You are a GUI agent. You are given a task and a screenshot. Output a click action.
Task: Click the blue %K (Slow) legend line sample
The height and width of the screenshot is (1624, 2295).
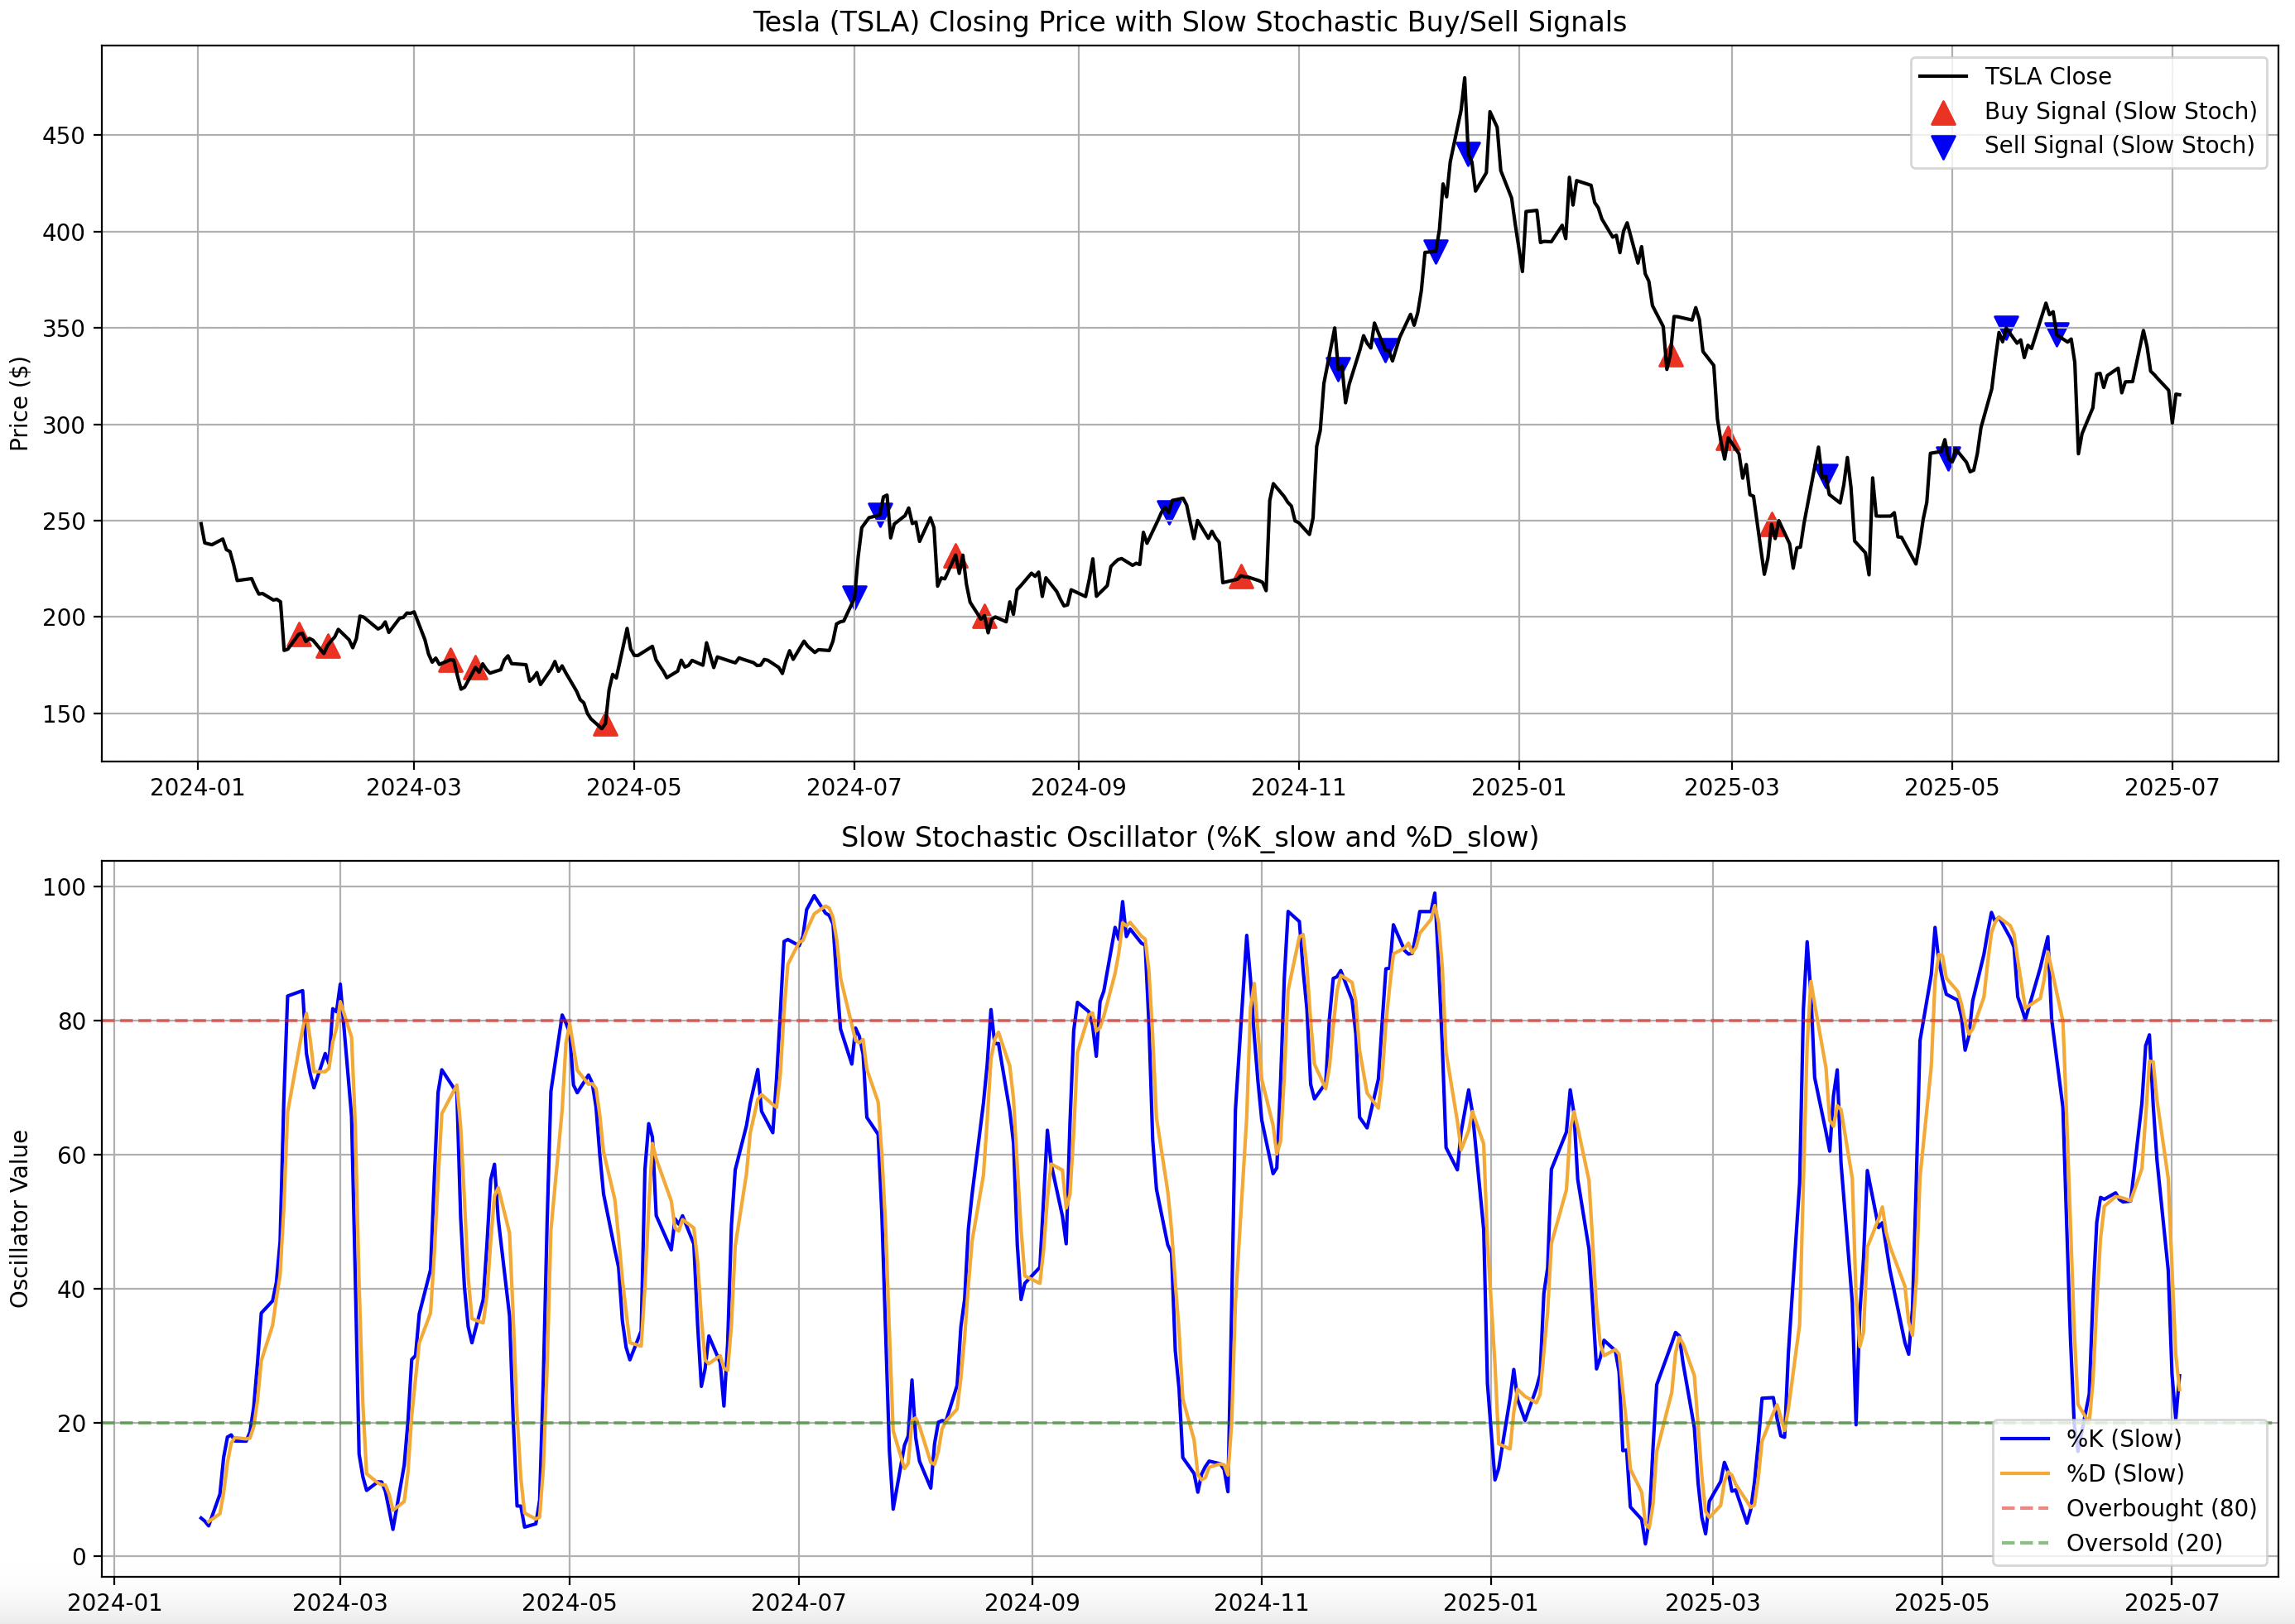[x=2025, y=1439]
